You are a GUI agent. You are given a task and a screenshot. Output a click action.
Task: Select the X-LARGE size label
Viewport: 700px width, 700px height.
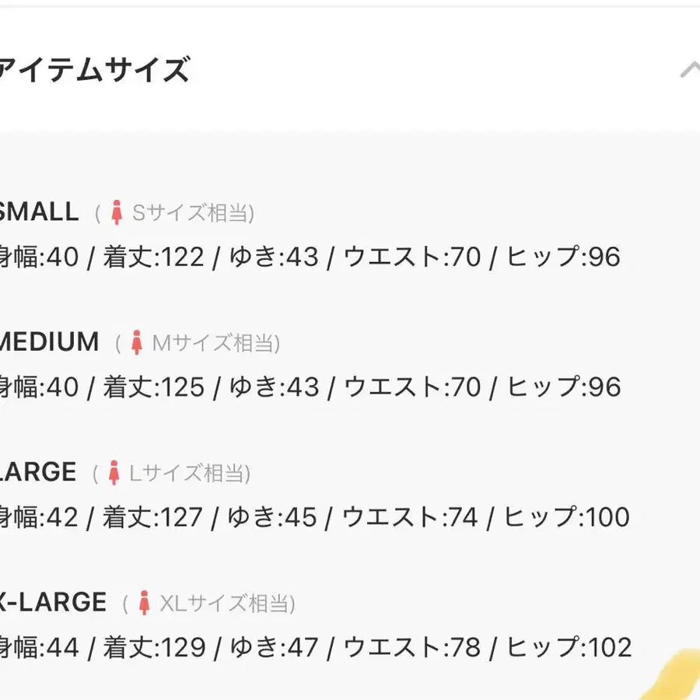click(x=53, y=602)
